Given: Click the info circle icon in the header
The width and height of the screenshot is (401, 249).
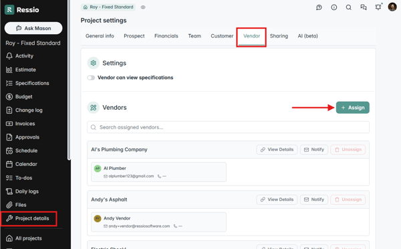Looking at the screenshot, I should [334, 7].
